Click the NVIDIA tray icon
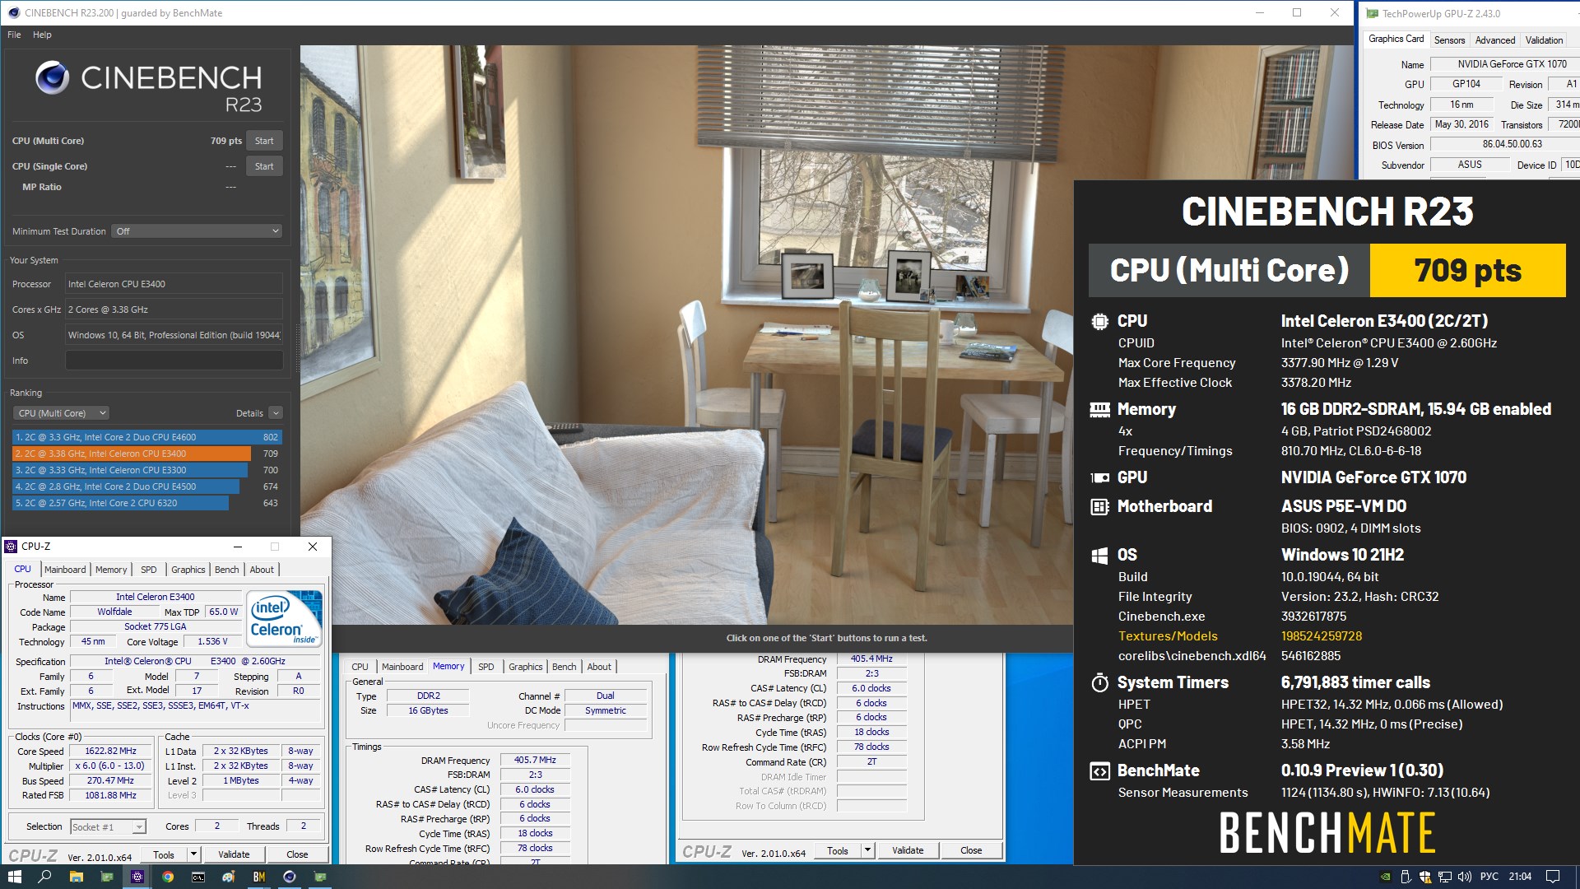This screenshot has width=1580, height=889. [x=1385, y=877]
